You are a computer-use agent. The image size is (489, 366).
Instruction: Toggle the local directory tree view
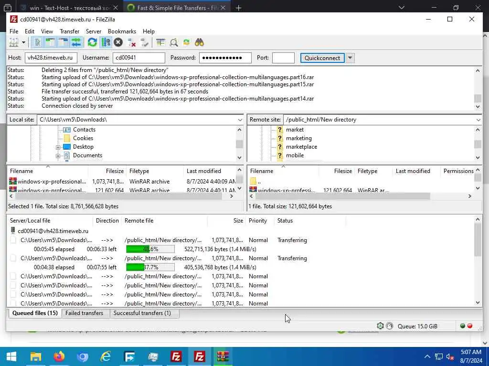50,42
